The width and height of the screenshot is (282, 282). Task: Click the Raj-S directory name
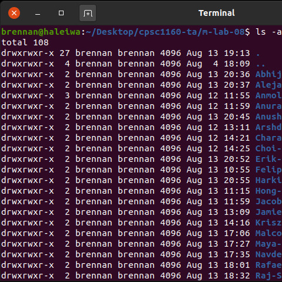tap(268, 276)
